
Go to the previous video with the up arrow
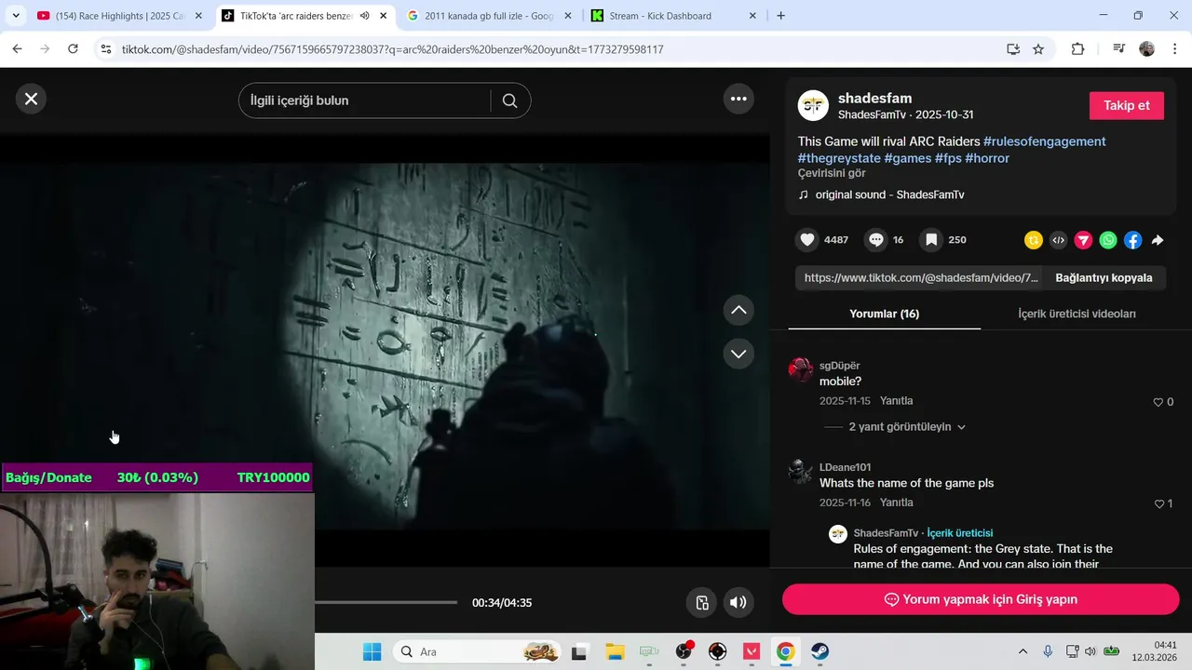738,310
